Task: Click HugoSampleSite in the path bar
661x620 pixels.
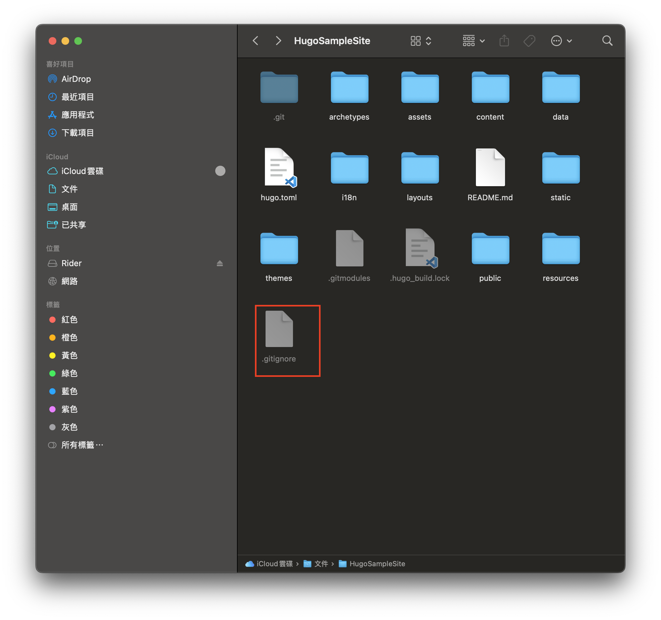Action: click(x=372, y=564)
